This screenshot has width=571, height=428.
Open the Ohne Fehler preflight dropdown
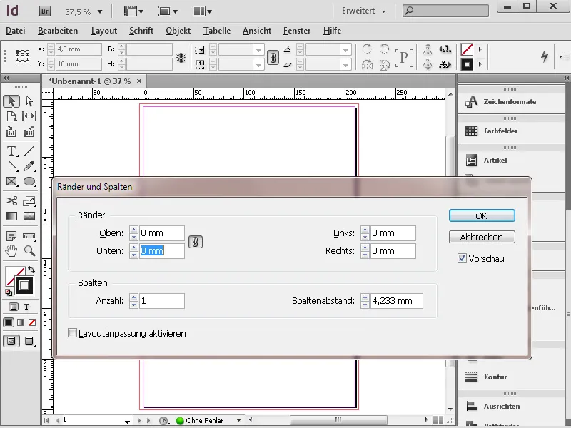(238, 420)
